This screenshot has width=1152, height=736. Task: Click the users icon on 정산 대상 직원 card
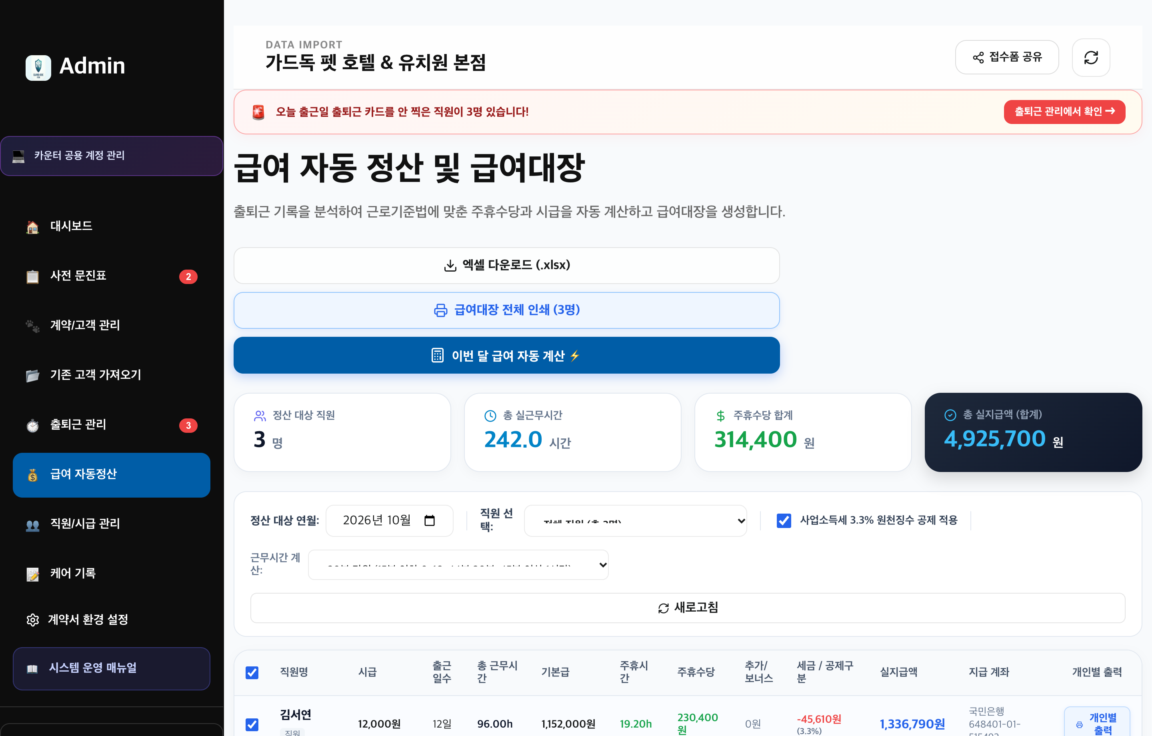pos(260,416)
